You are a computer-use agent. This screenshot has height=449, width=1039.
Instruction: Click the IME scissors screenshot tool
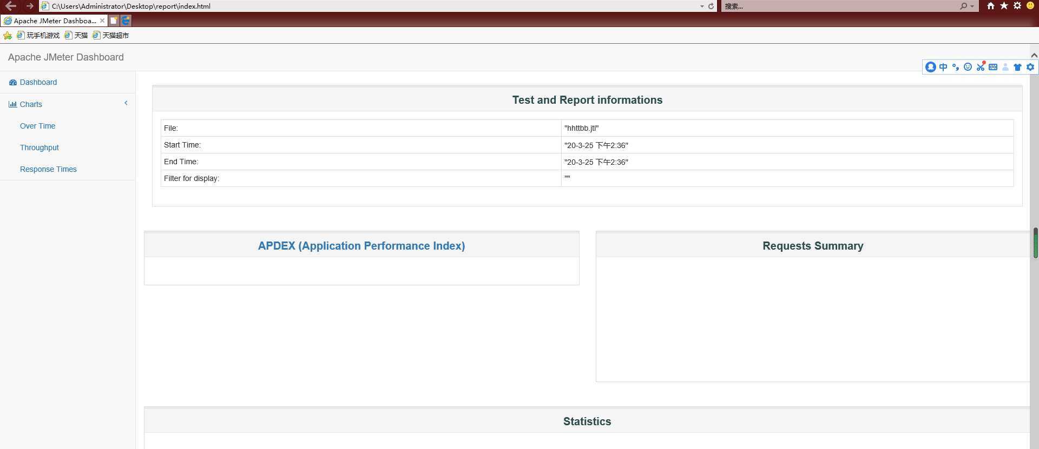[981, 67]
